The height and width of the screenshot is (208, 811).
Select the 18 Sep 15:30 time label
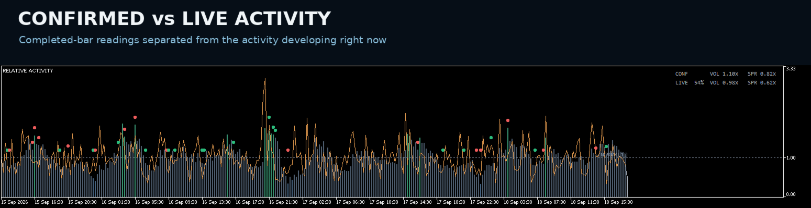click(x=619, y=202)
